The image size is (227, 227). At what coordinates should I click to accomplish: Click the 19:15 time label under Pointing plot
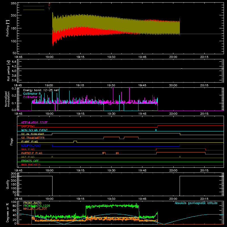pyautogui.click(x=80, y=57)
